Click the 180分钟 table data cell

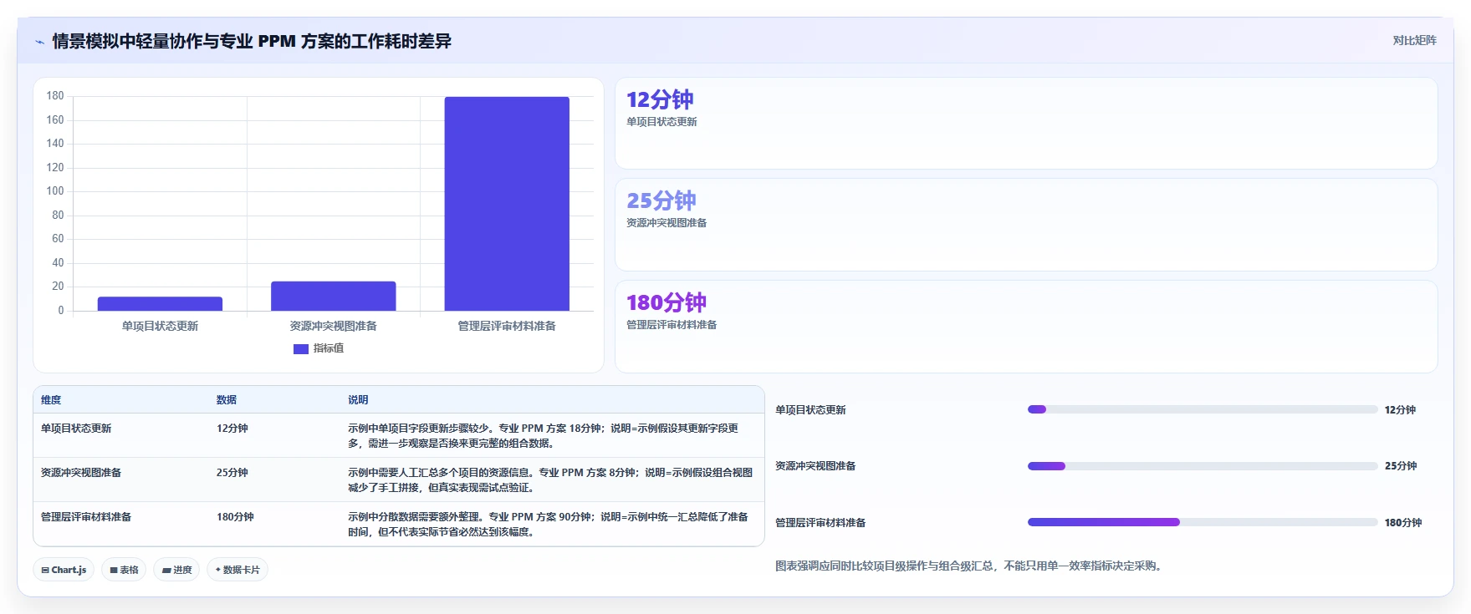[235, 517]
